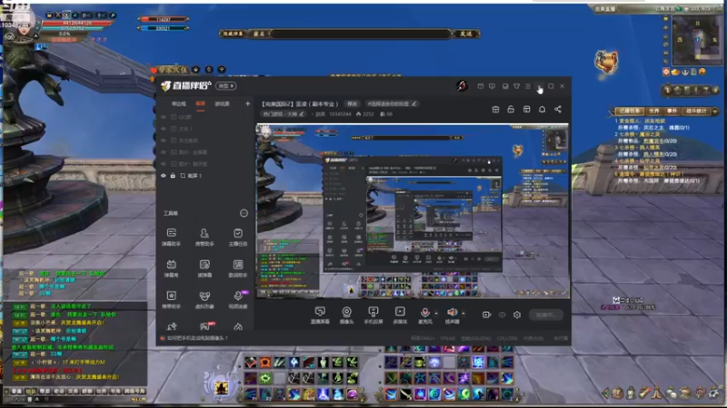The height and width of the screenshot is (408, 727).
Task: Click the danmaku text input field
Action: (360, 34)
